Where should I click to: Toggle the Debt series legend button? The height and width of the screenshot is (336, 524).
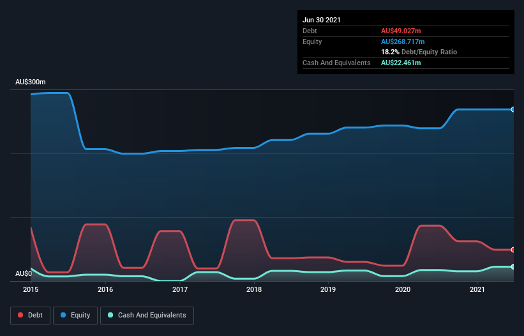(x=30, y=316)
